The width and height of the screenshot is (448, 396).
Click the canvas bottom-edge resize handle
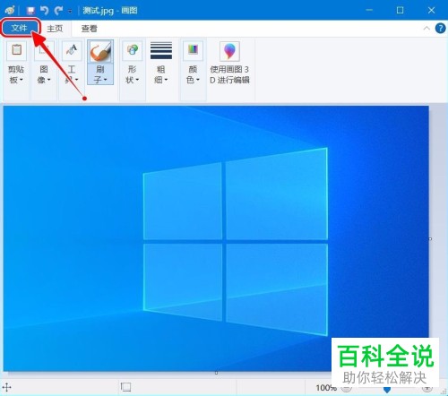coord(216,373)
